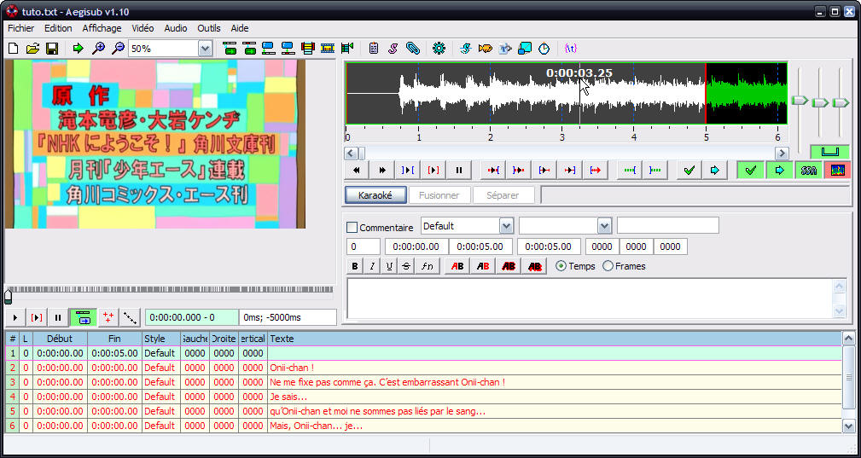This screenshot has width=861, height=458.
Task: Save subtitles with the floppy disk icon
Action: tap(52, 49)
